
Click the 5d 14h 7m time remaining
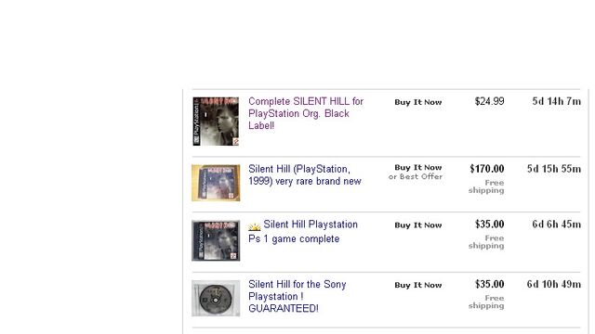point(556,101)
